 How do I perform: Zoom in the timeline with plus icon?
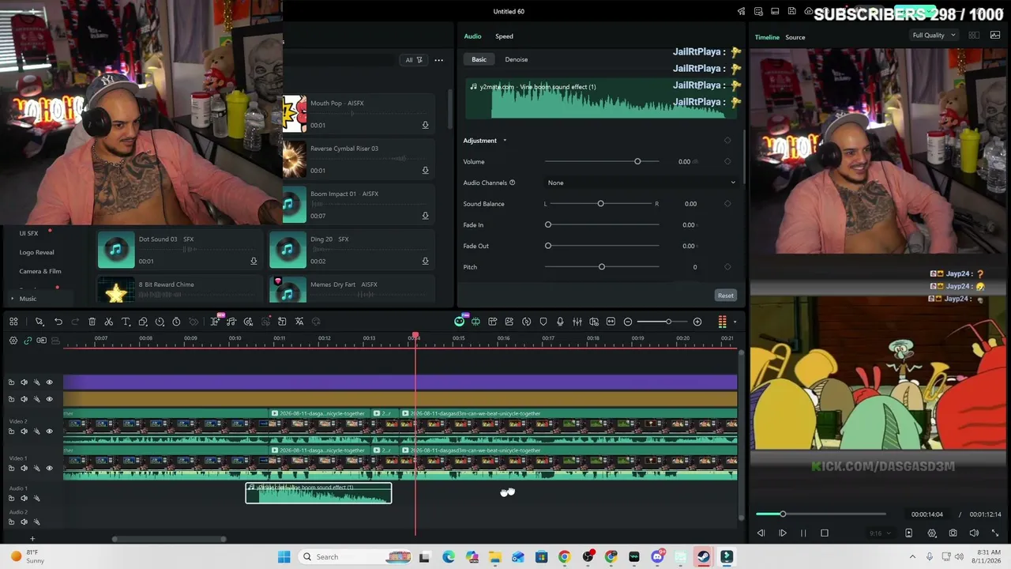697,322
